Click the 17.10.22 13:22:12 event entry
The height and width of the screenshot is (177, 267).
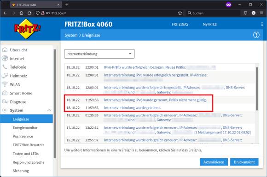[x=160, y=130]
